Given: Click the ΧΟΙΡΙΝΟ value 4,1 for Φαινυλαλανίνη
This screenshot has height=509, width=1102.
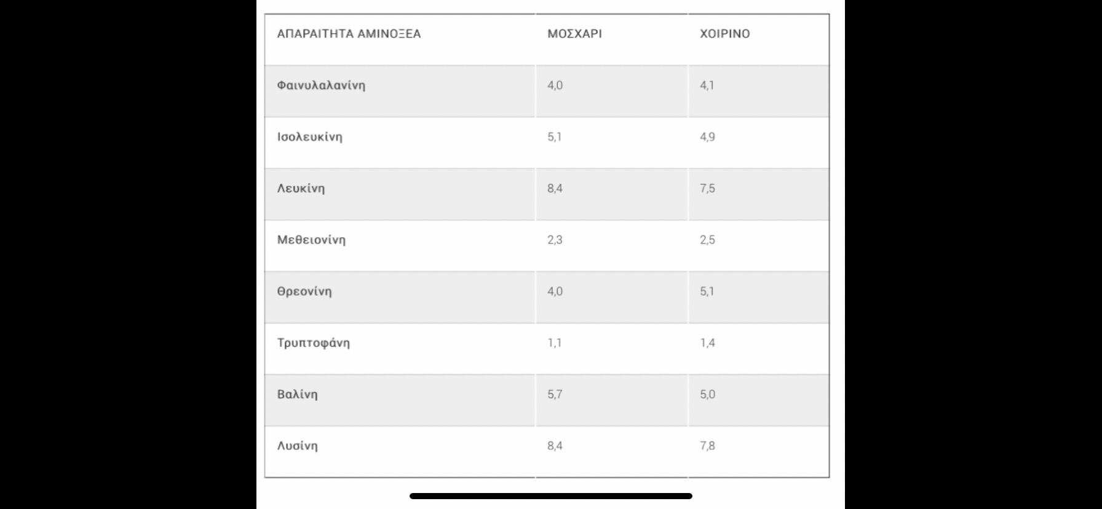Looking at the screenshot, I should tap(707, 85).
